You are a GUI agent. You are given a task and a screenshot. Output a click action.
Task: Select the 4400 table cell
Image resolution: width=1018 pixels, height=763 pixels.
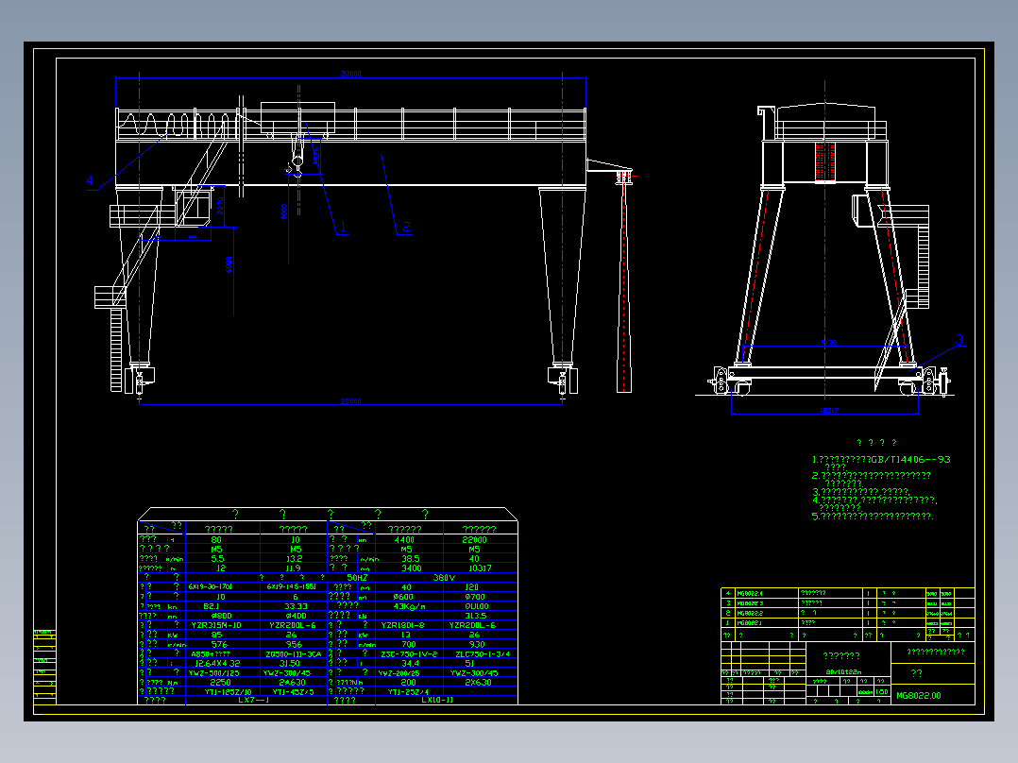click(x=404, y=539)
